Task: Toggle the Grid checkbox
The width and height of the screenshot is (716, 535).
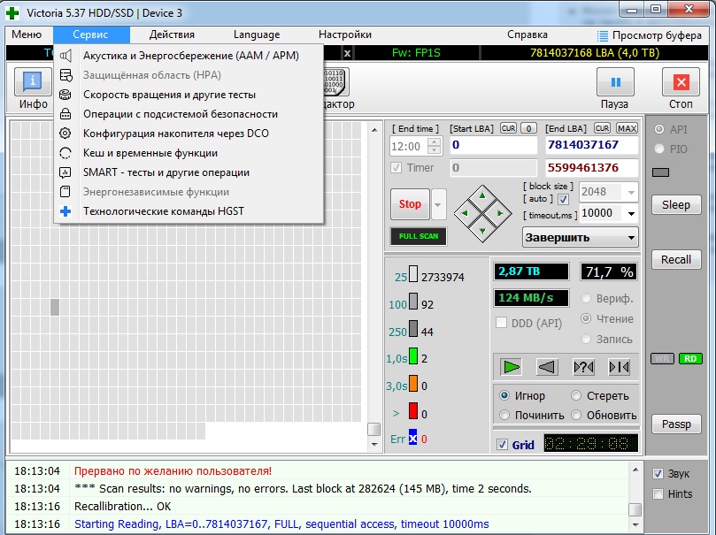Action: [502, 445]
